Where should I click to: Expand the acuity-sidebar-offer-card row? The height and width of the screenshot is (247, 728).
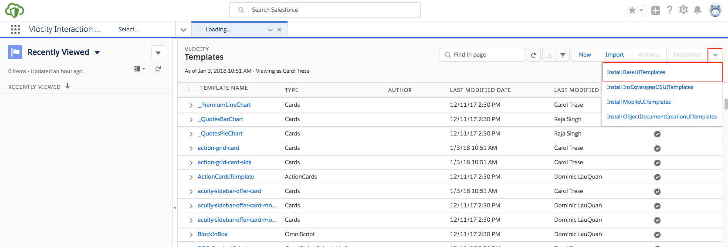[x=191, y=192]
